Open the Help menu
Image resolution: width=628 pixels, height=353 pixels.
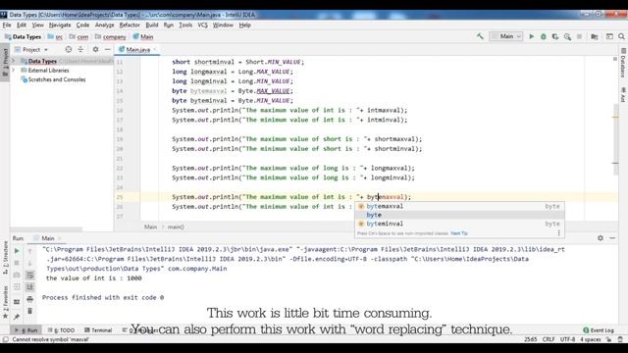pyautogui.click(x=244, y=25)
